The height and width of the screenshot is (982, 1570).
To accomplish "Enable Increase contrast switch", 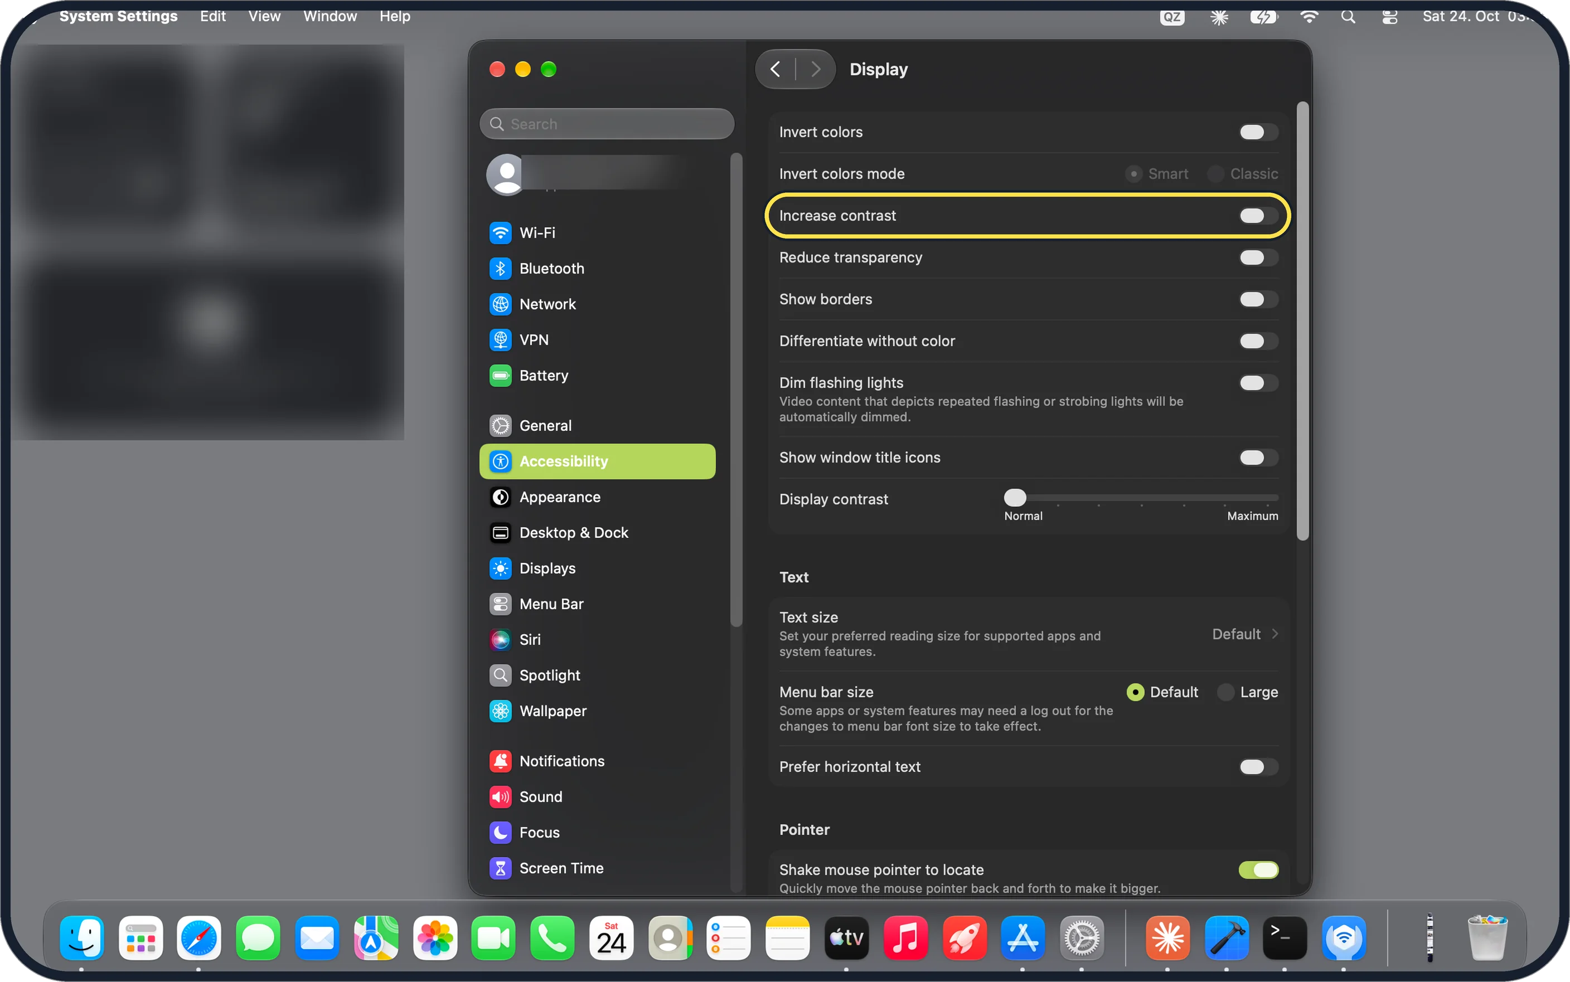I will coord(1258,216).
